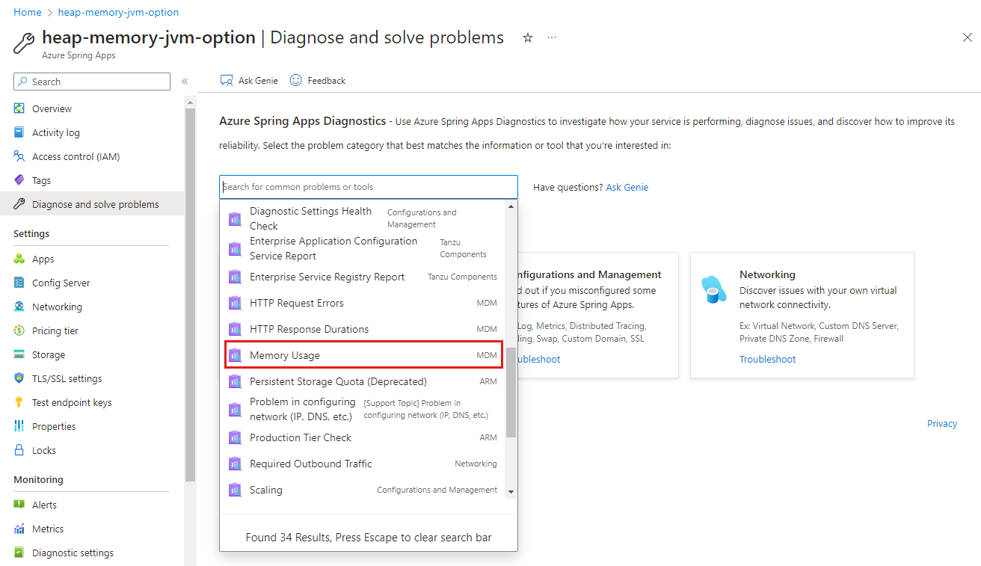
Task: Select Required Outbound Traffic result
Action: pyautogui.click(x=363, y=464)
